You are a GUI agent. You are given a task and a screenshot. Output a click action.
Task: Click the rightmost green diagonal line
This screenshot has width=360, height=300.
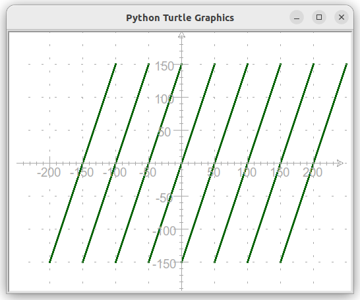(330, 113)
